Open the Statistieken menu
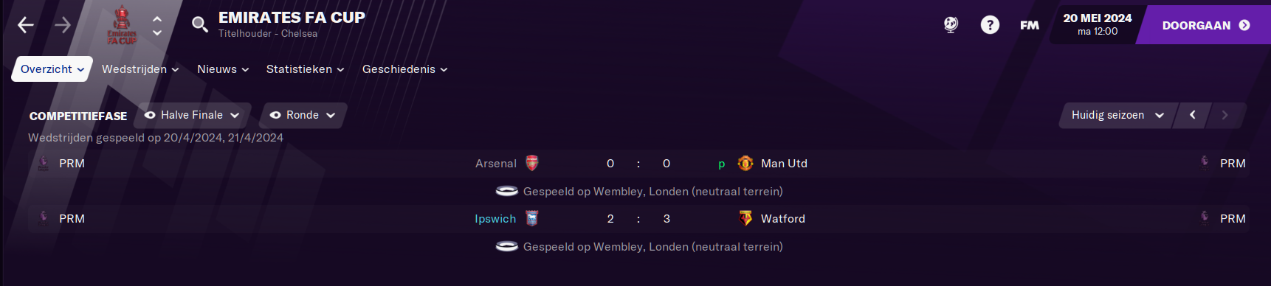1271x286 pixels. coord(305,69)
